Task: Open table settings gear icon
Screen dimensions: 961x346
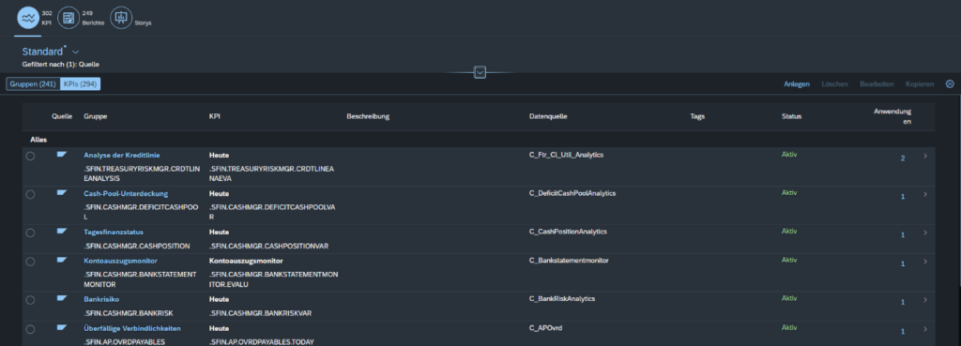Action: (950, 83)
